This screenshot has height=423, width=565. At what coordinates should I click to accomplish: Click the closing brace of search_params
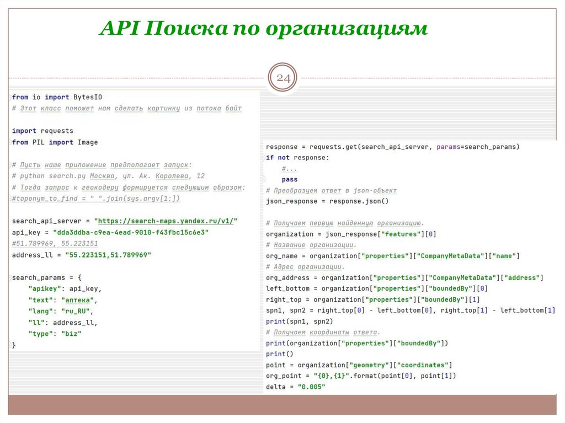(14, 345)
